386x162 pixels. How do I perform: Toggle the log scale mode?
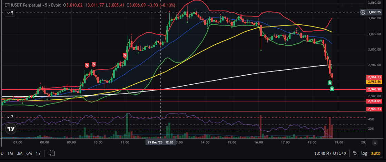coord(364,153)
